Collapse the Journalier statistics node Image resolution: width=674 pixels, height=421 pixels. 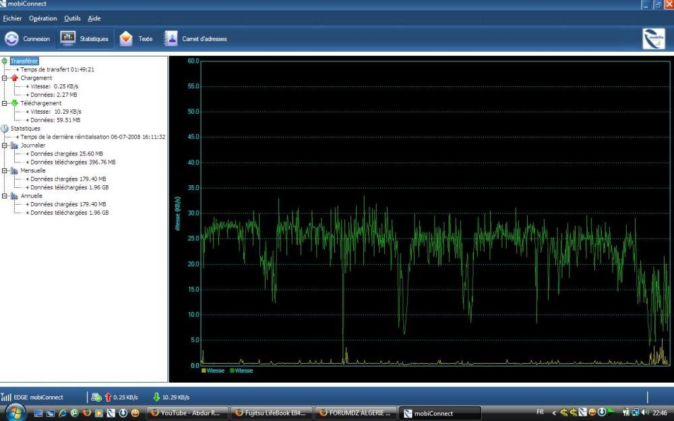[x=5, y=145]
